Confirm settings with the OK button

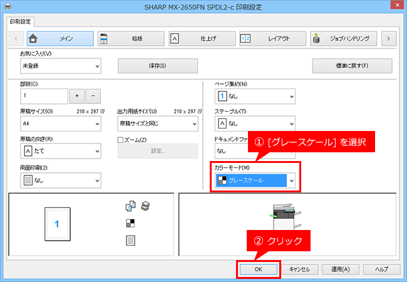[x=259, y=269]
